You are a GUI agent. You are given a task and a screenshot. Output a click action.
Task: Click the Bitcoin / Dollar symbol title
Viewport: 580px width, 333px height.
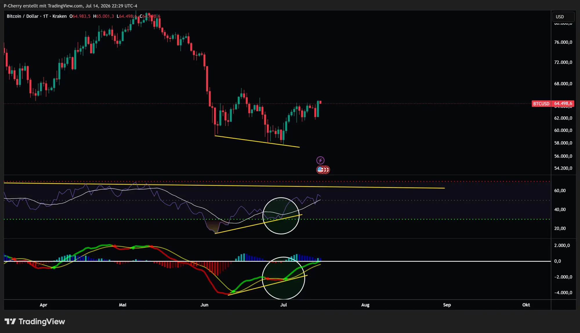click(22, 16)
